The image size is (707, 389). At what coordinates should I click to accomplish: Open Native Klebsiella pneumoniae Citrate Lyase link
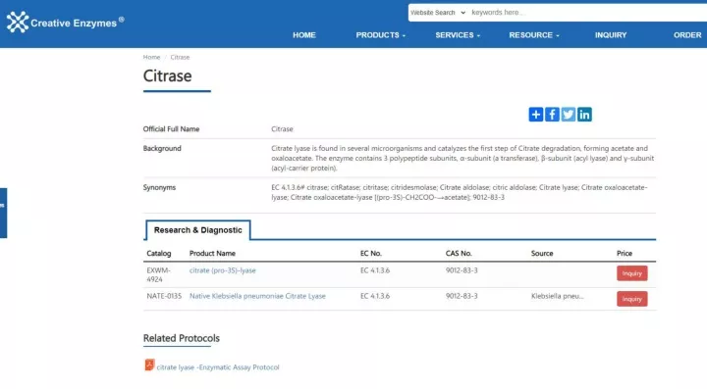pyautogui.click(x=257, y=296)
